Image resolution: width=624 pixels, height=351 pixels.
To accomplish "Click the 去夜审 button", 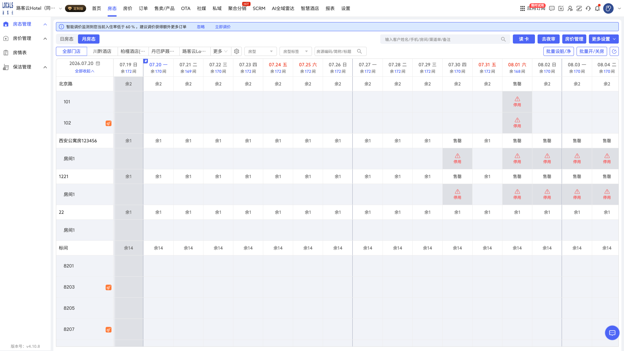I will [549, 39].
